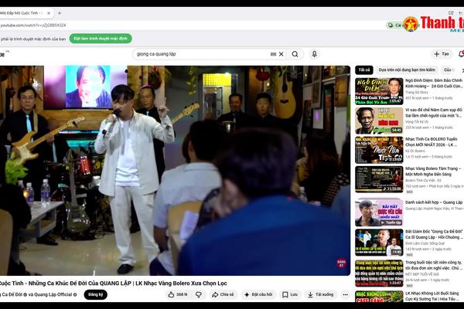The height and width of the screenshot is (309, 464).
Task: Click Đặt câu hỏi ask button
Action: coord(258,294)
